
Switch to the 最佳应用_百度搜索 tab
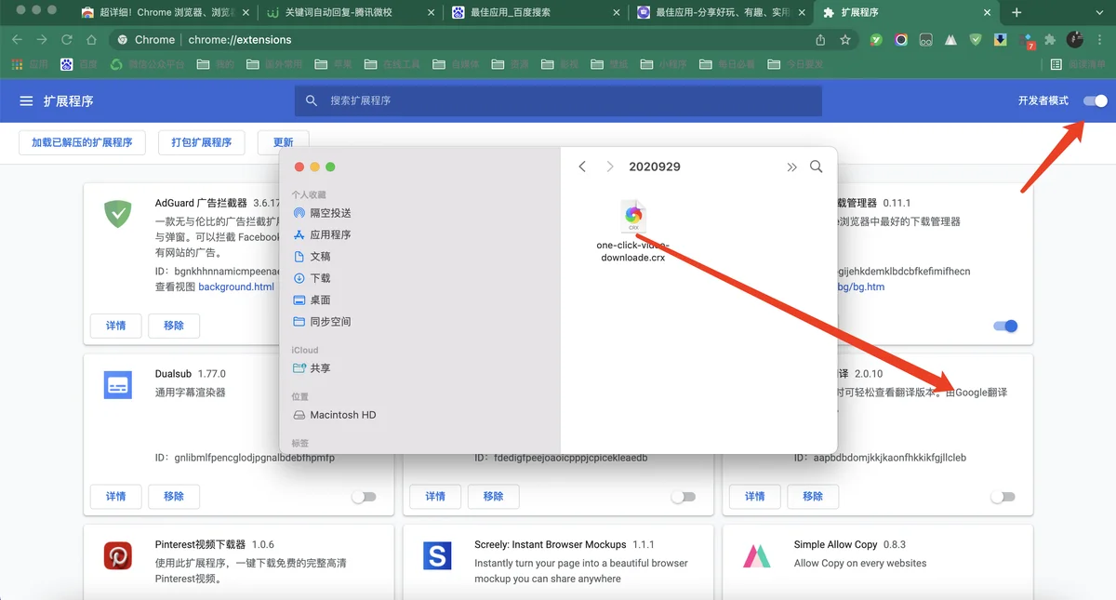[536, 13]
